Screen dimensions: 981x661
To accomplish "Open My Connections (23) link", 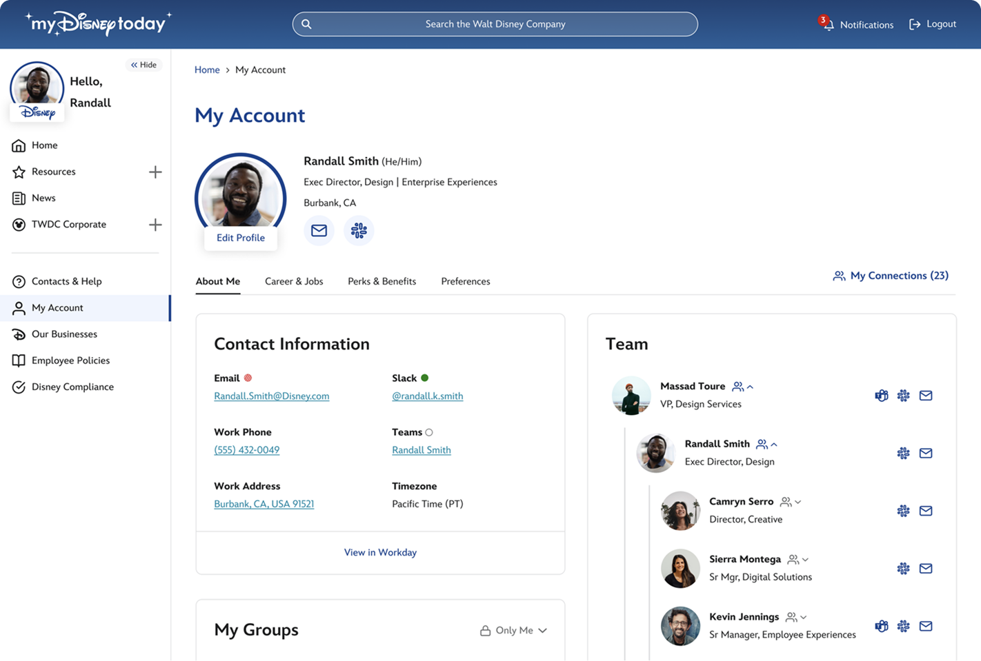I will 891,276.
